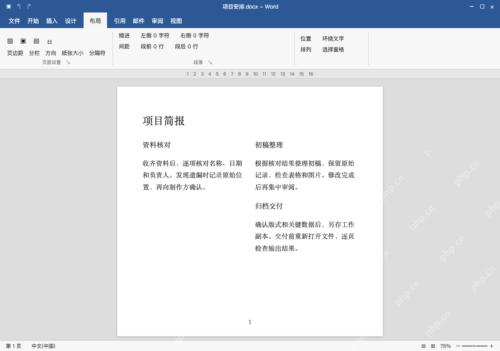Click the zoom out minus button

point(458,346)
